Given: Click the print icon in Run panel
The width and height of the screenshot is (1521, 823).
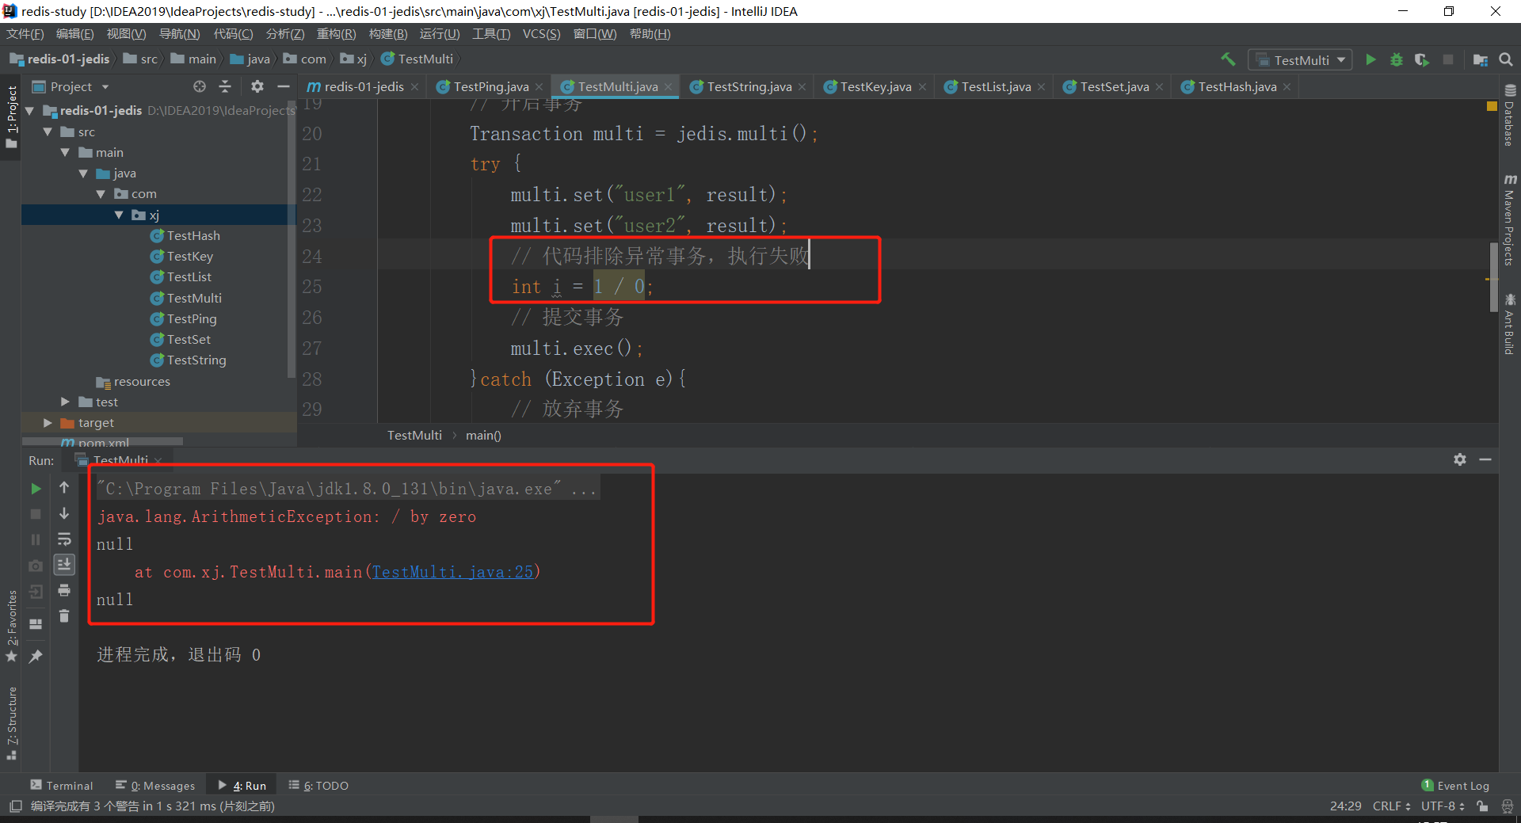Looking at the screenshot, I should point(64,590).
